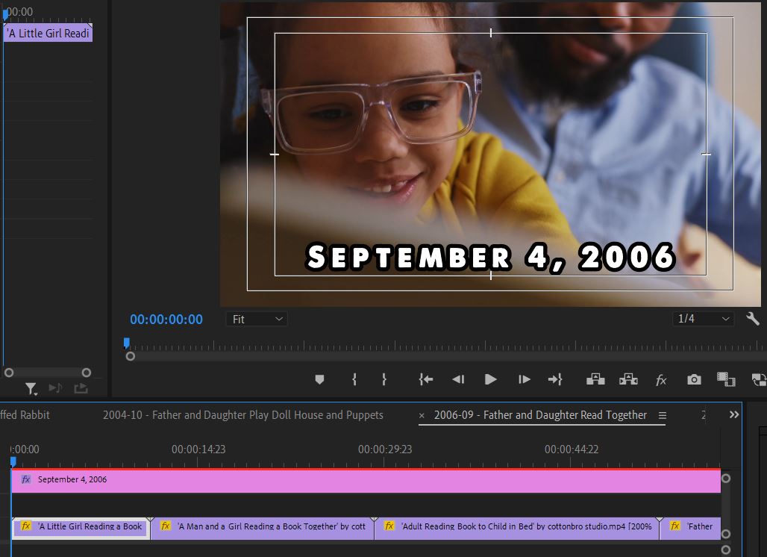Select the 'Father' clip at timeline end

click(690, 528)
